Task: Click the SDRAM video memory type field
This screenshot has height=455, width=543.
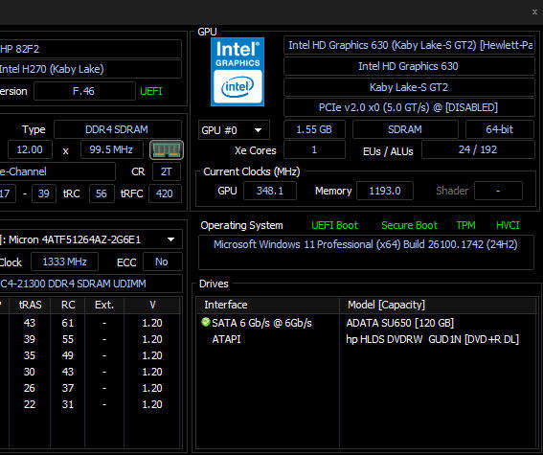Action: (x=405, y=129)
